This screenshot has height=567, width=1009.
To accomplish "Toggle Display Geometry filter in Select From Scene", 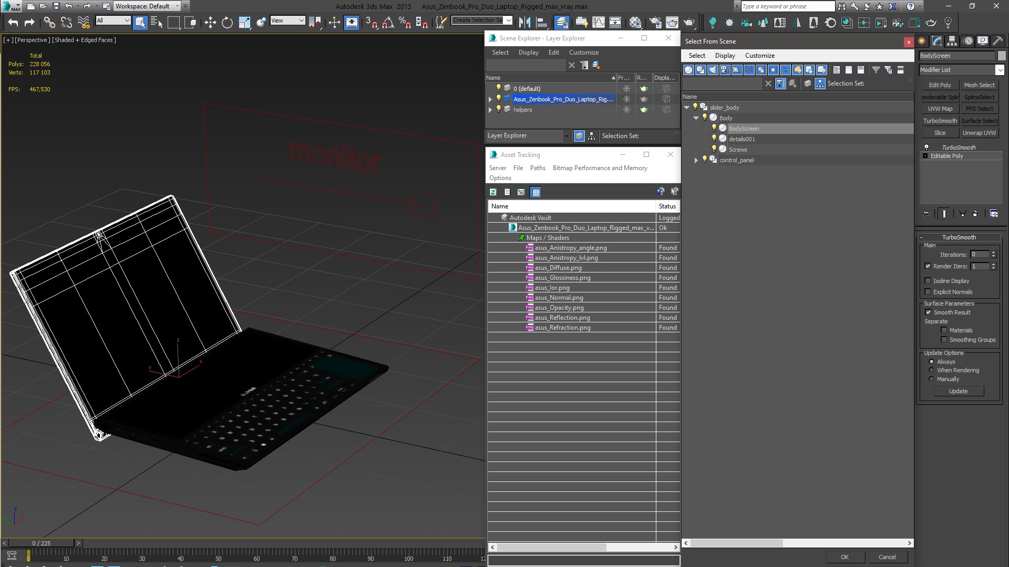I will pos(688,70).
